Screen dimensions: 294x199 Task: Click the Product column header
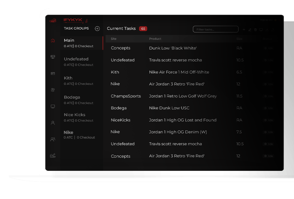coord(155,39)
